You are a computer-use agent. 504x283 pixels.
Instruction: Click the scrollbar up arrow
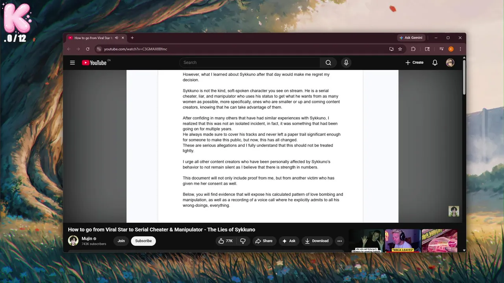(464, 57)
